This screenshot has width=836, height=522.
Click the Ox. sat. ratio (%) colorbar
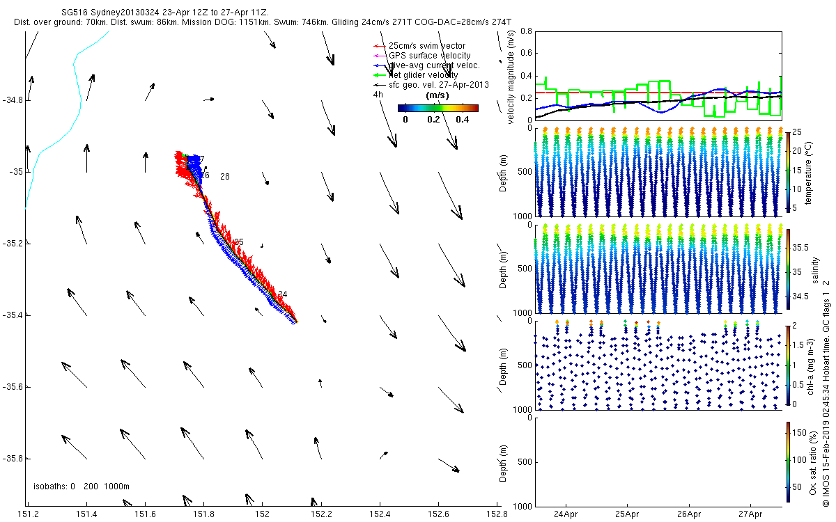coord(788,462)
